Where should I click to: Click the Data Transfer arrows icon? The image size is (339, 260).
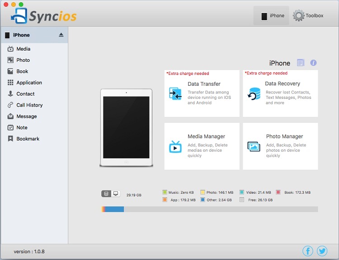click(175, 93)
